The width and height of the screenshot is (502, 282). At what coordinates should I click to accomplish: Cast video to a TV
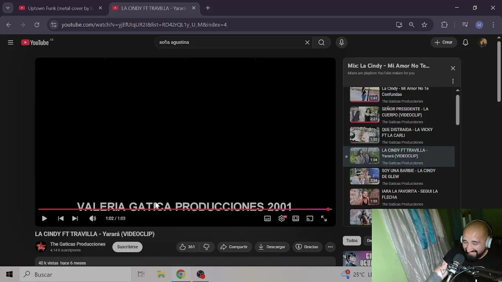coord(310,219)
